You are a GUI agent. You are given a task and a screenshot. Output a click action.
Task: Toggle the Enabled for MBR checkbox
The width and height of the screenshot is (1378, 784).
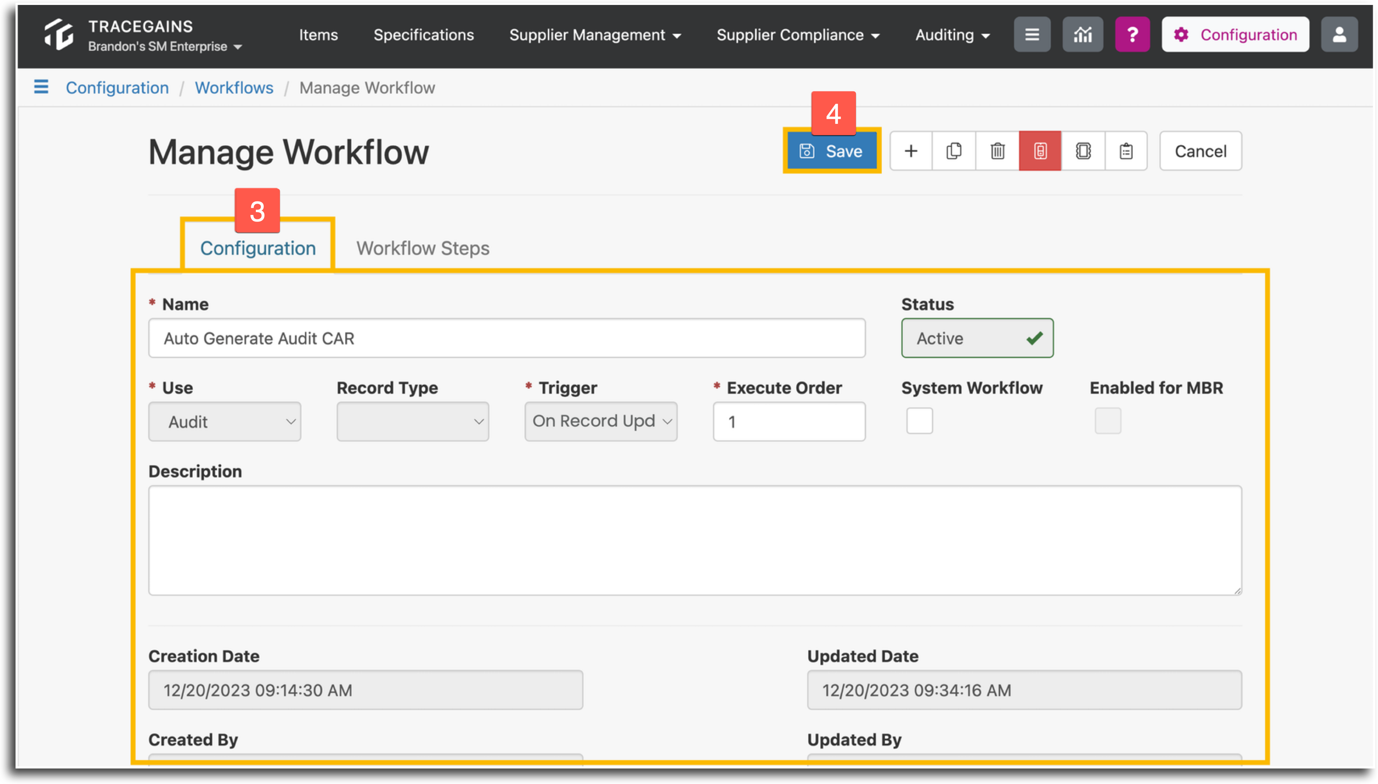[x=1108, y=421]
